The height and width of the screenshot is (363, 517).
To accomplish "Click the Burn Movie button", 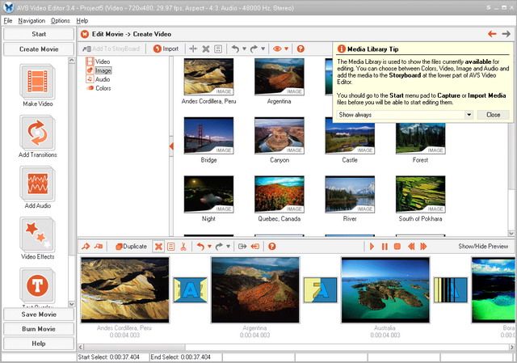I will point(39,329).
